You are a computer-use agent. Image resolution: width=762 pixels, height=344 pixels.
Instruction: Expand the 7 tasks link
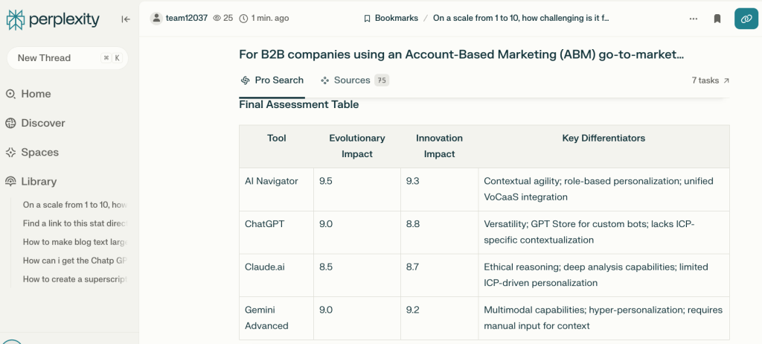point(710,80)
